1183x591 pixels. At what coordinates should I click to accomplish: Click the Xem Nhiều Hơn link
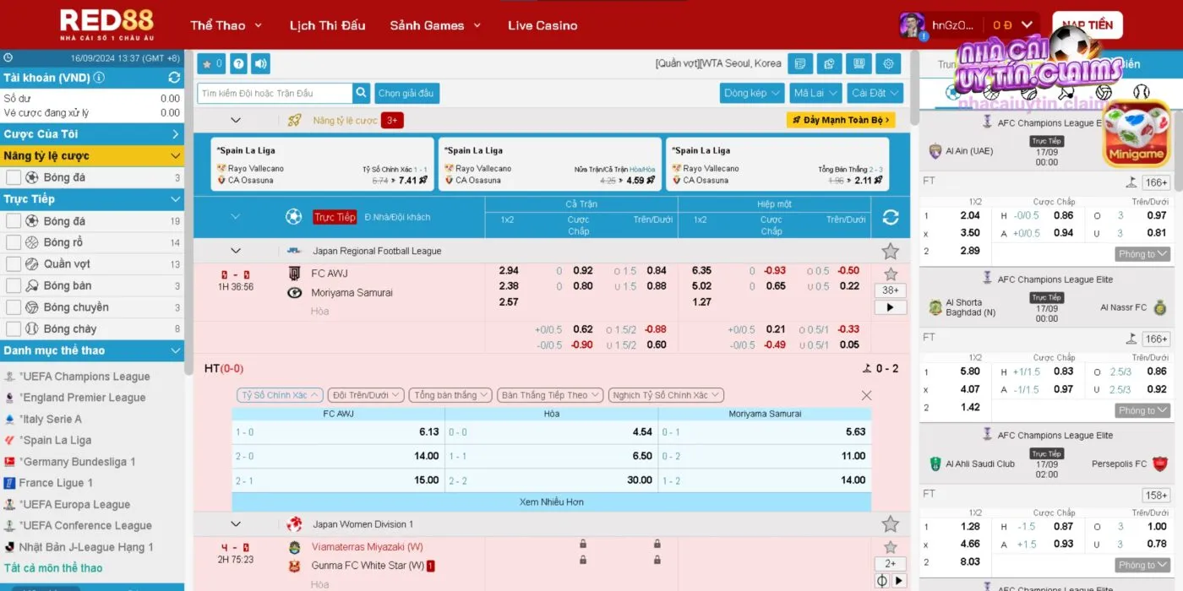(x=551, y=502)
